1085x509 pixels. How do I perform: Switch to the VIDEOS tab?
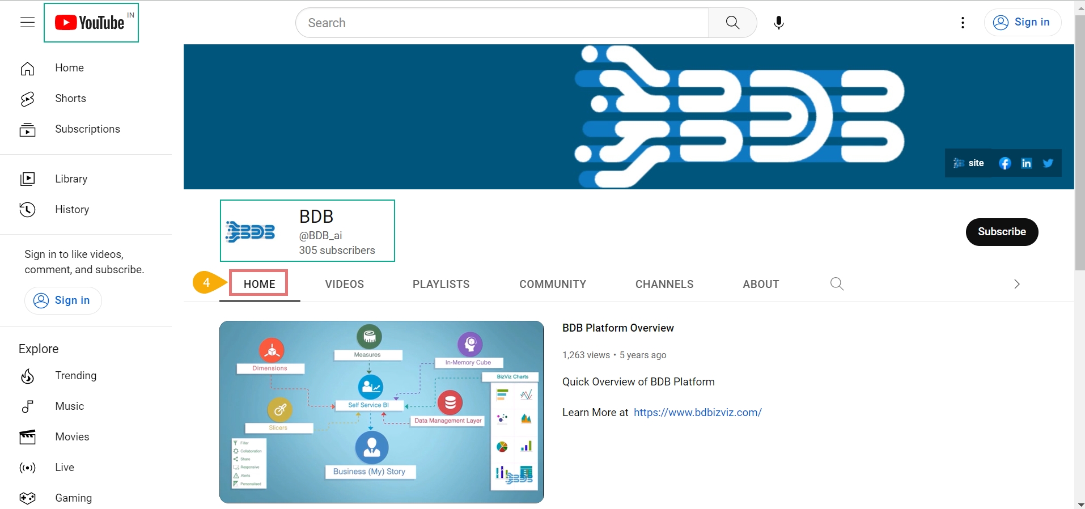tap(345, 284)
